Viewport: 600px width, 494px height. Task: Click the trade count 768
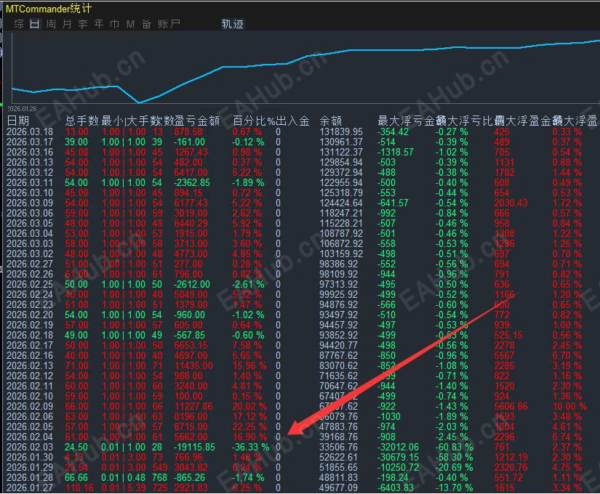159,477
